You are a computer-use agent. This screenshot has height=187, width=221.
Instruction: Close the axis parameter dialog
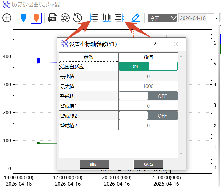coord(175,44)
